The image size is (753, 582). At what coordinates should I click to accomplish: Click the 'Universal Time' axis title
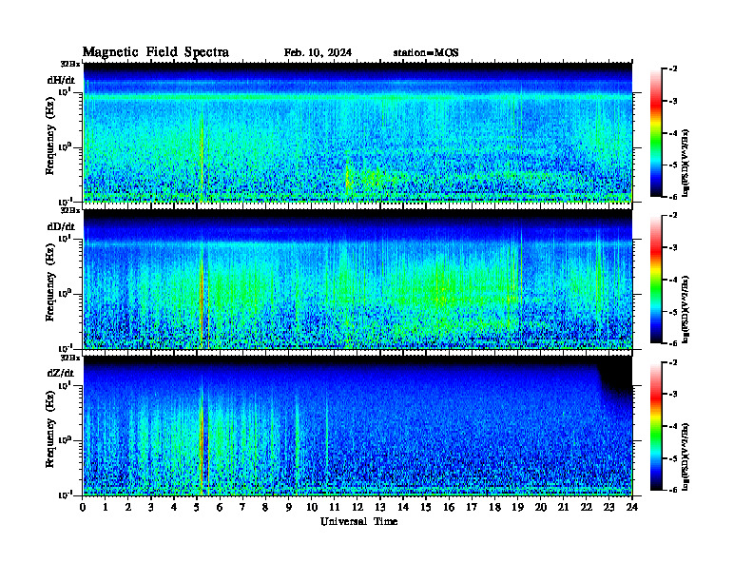coord(358,521)
